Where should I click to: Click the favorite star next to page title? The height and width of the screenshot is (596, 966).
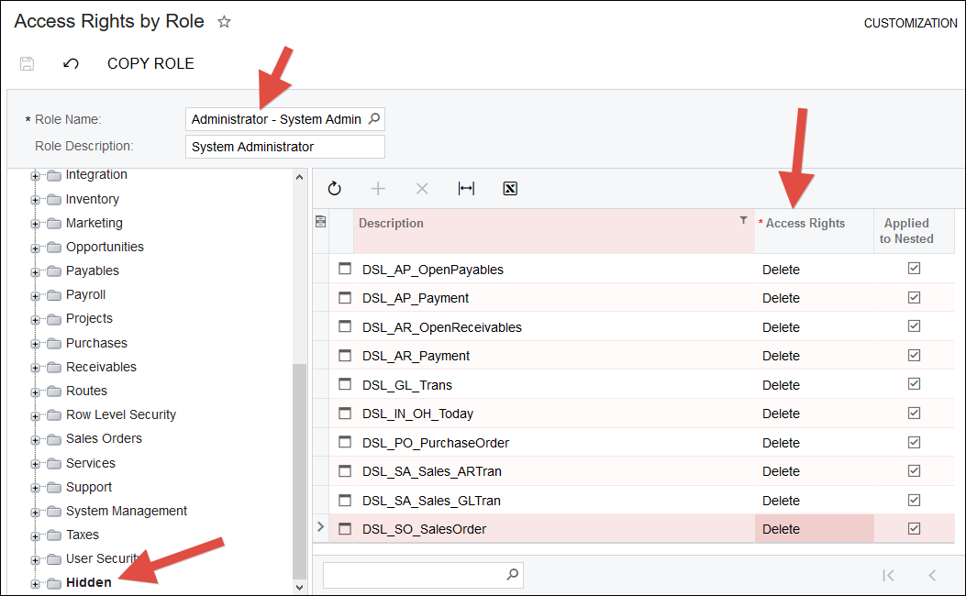pos(224,22)
